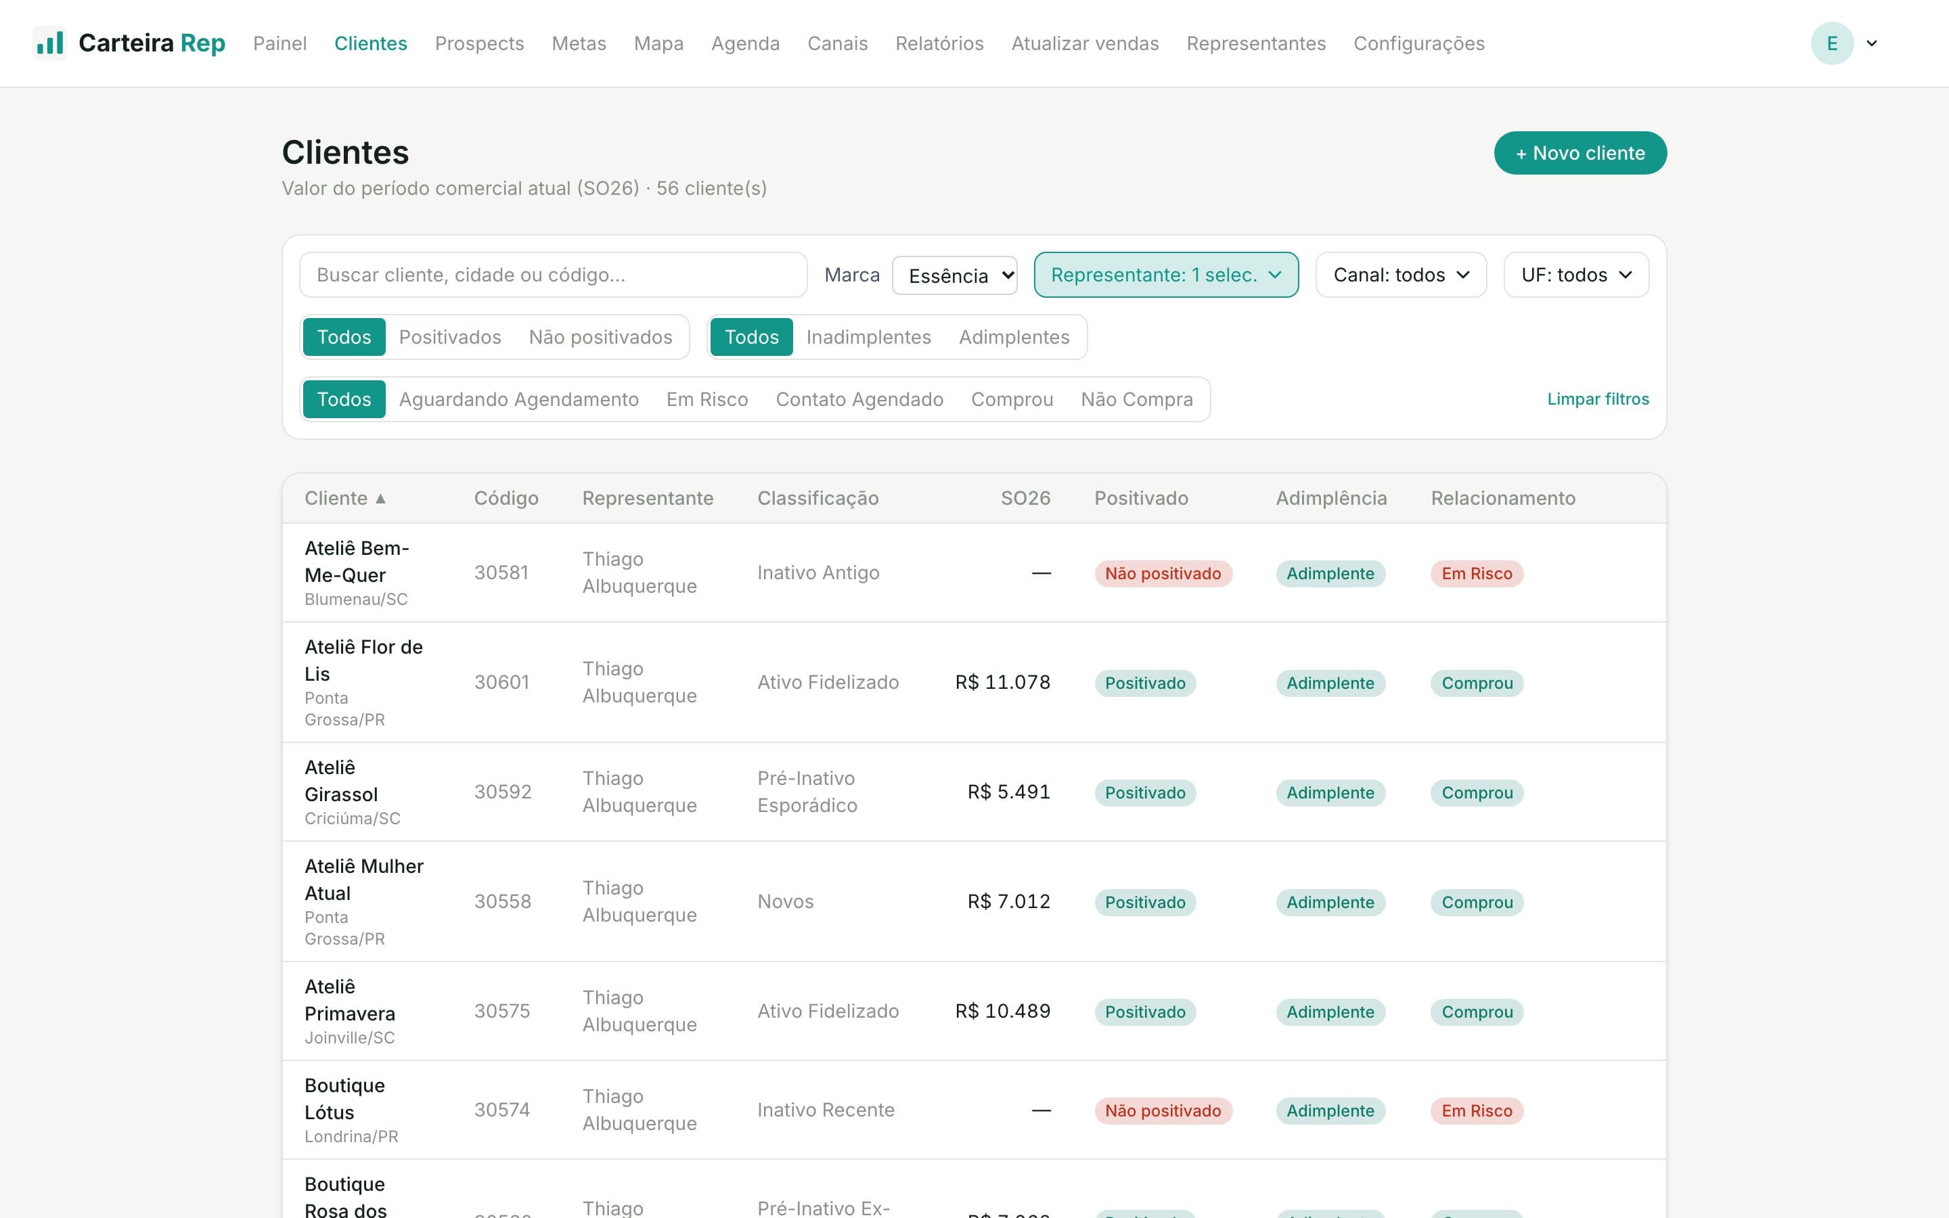Click the R$ 7.012 value
Viewport: 1949px width, 1218px height.
[x=1008, y=901]
